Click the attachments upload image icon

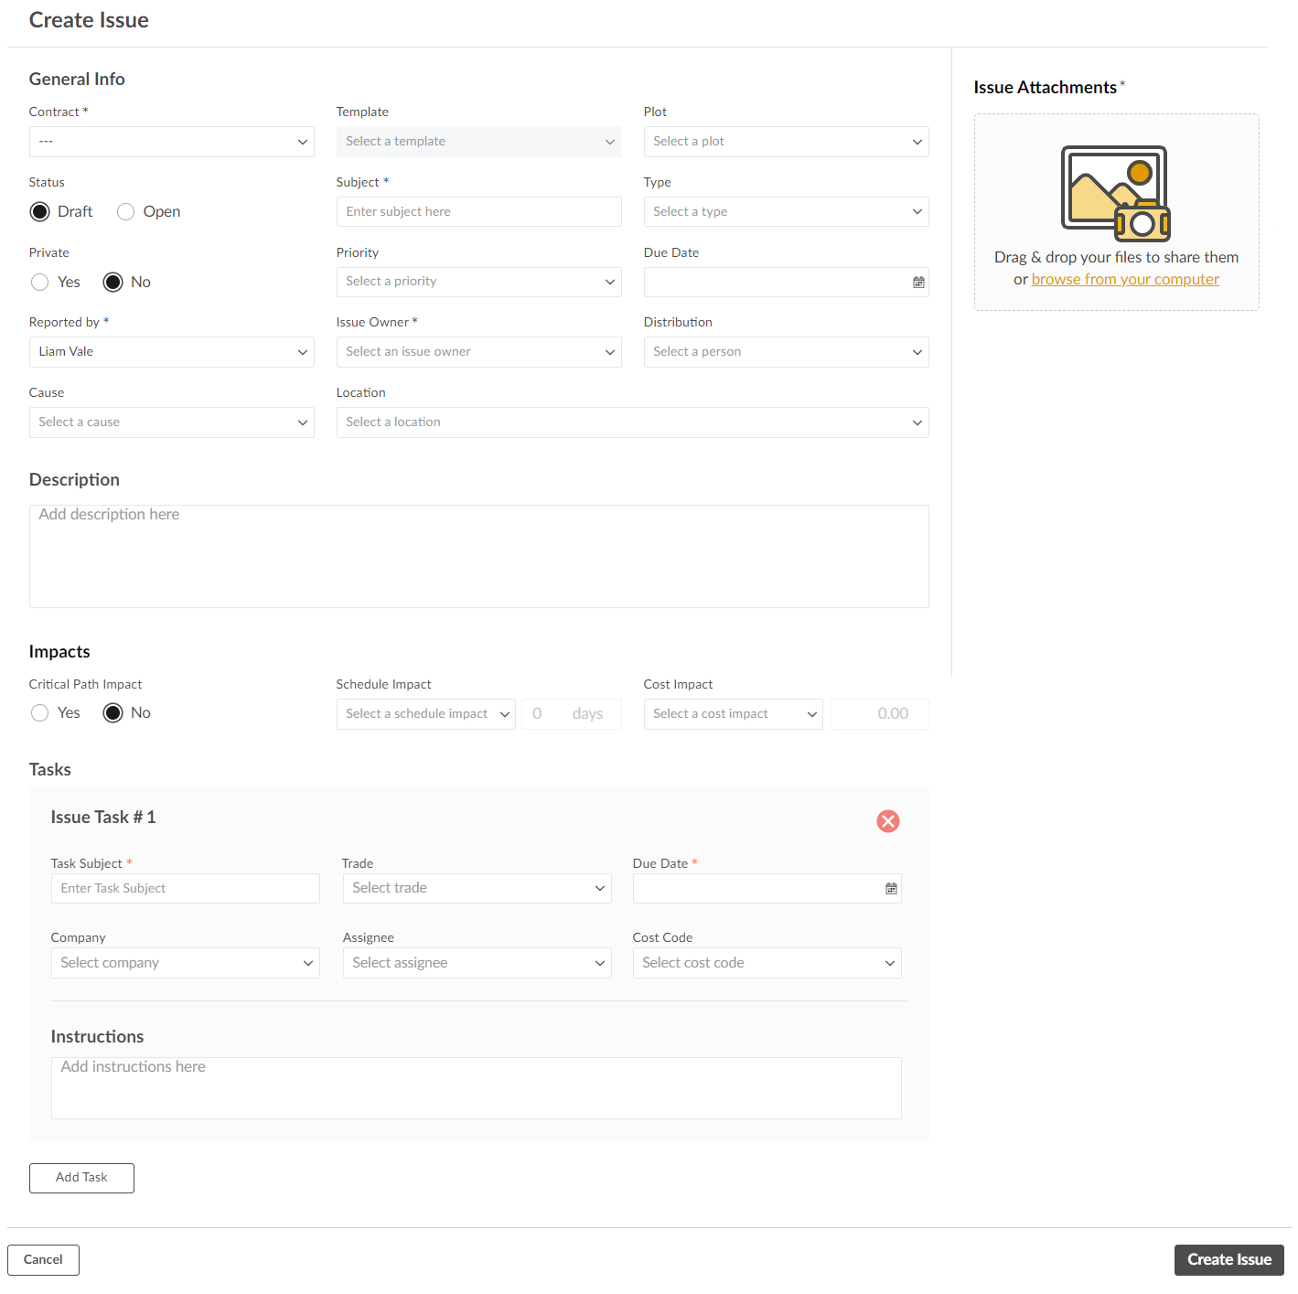1116,193
